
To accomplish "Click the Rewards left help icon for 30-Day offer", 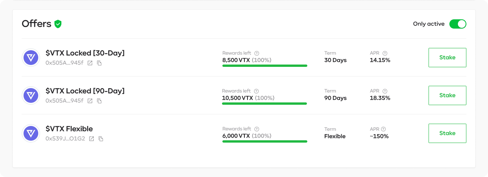I will [x=257, y=53].
